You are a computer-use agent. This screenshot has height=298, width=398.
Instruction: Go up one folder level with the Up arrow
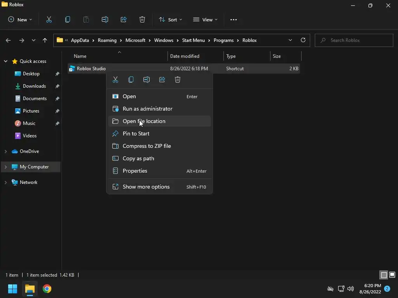click(x=45, y=40)
